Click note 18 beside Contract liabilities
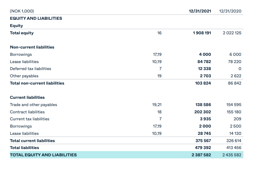The image size is (262, 172). tap(160, 112)
